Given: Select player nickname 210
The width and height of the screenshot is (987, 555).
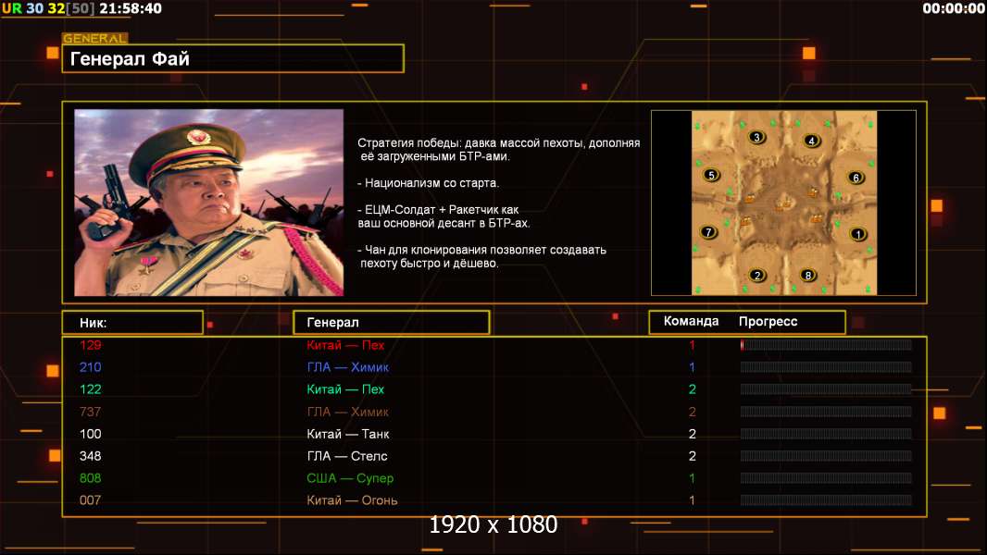Looking at the screenshot, I should [90, 367].
